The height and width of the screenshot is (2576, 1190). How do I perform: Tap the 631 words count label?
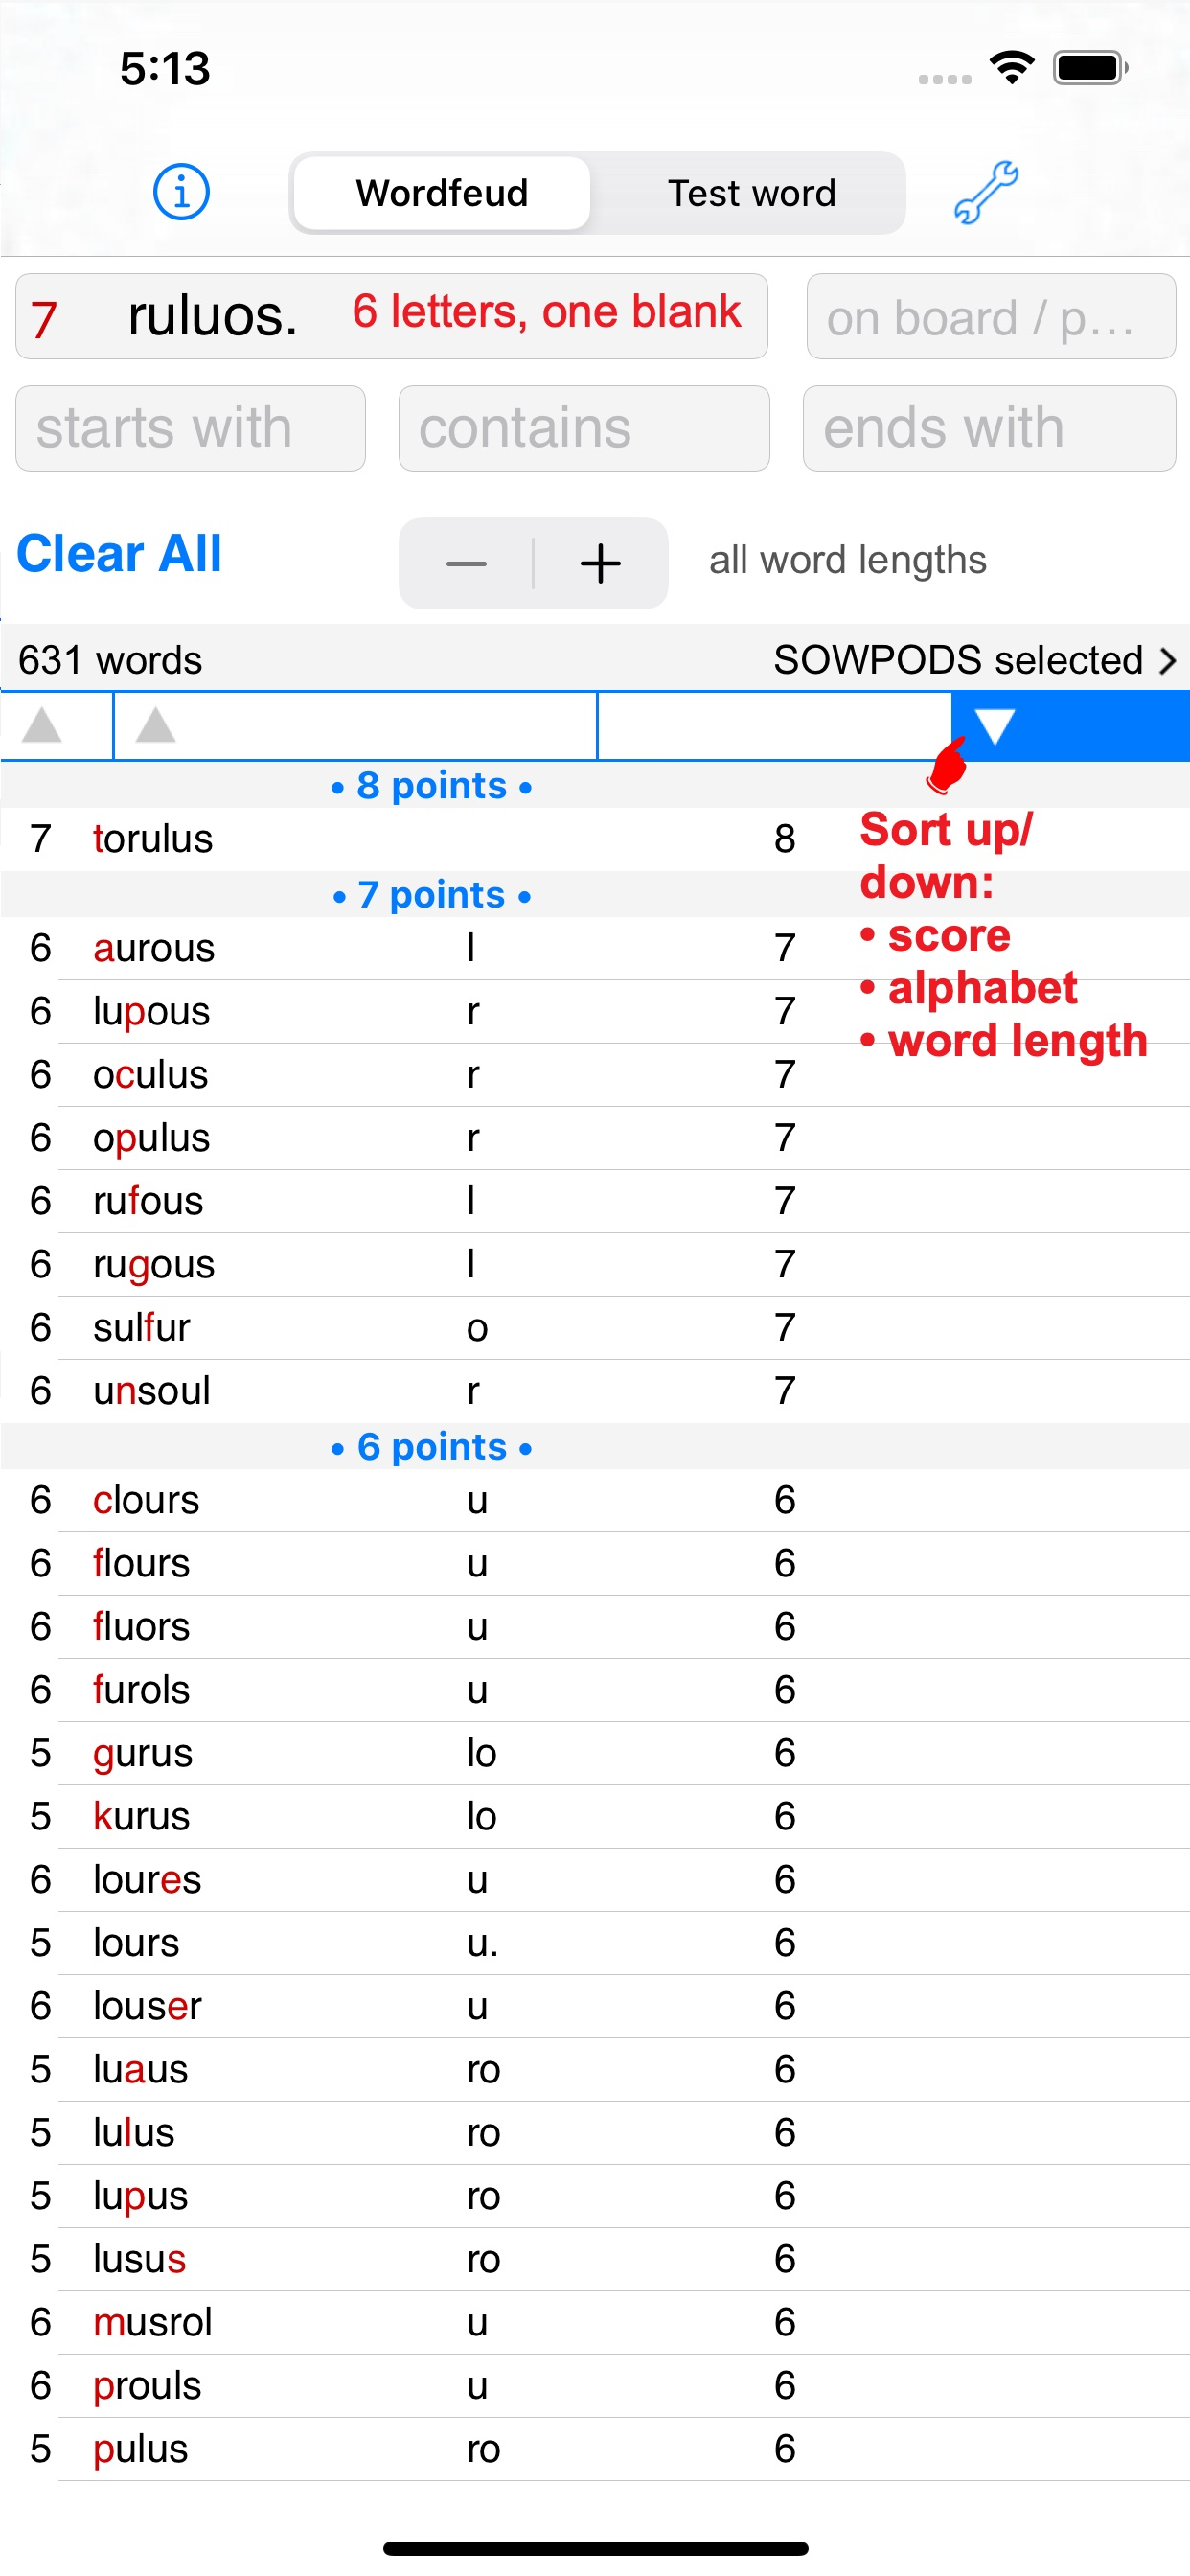pyautogui.click(x=110, y=660)
